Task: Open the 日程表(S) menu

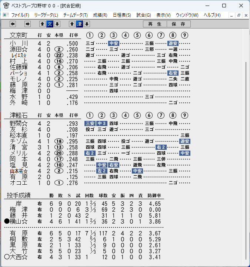Action: 122,15
